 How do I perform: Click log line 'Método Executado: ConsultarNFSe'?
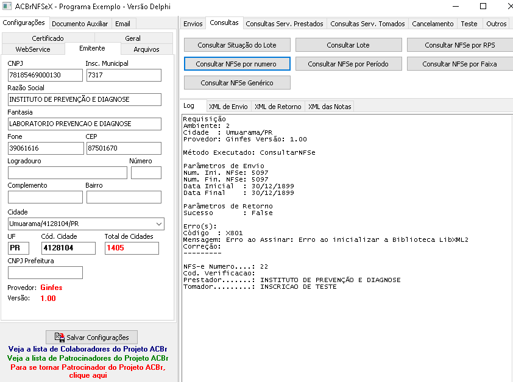tap(249, 153)
